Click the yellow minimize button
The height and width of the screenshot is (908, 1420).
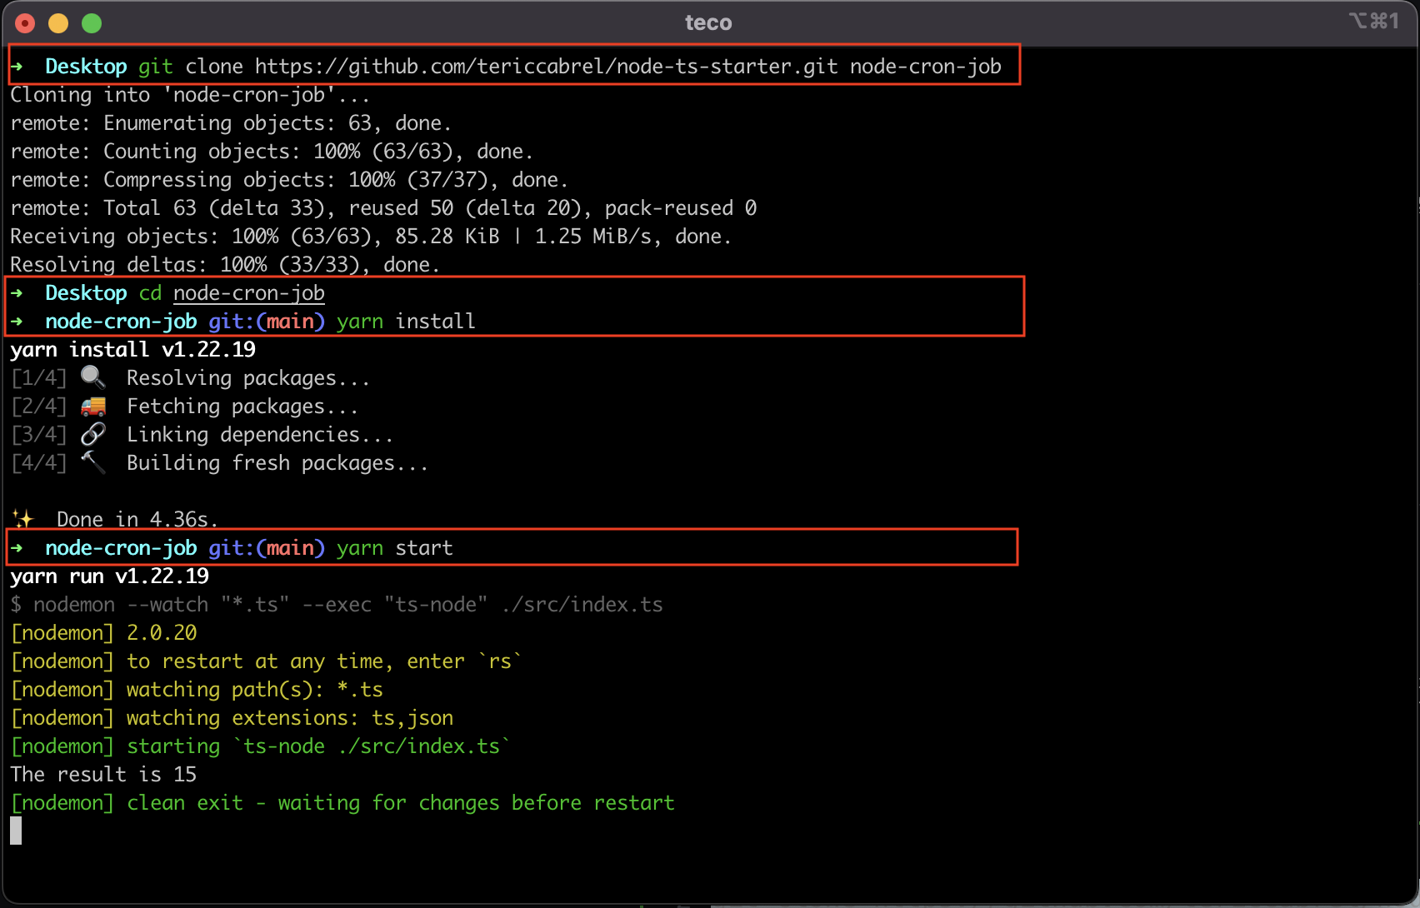(x=58, y=23)
